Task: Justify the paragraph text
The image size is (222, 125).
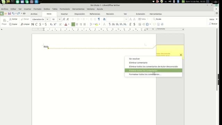Action: (x=85, y=24)
